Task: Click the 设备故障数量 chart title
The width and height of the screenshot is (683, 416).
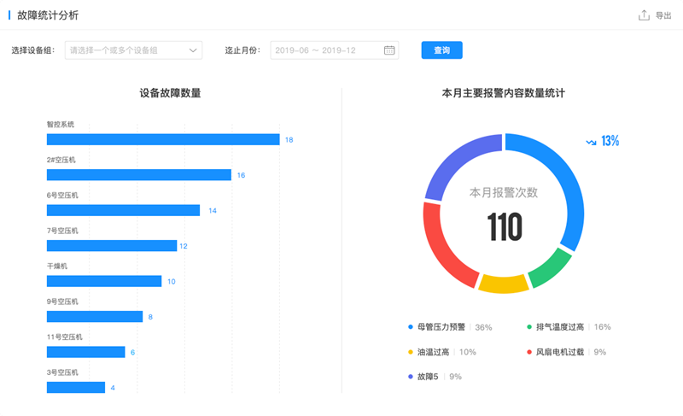Action: coord(170,93)
